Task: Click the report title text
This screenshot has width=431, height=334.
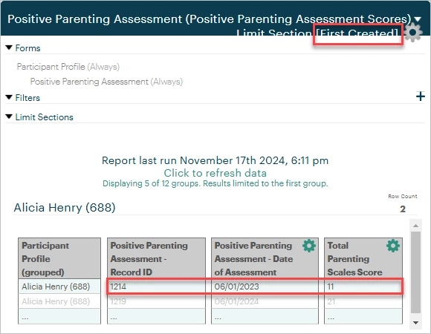Action: click(x=210, y=19)
